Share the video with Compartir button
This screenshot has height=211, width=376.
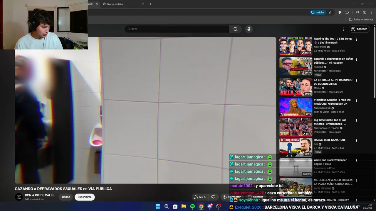pos(232,197)
